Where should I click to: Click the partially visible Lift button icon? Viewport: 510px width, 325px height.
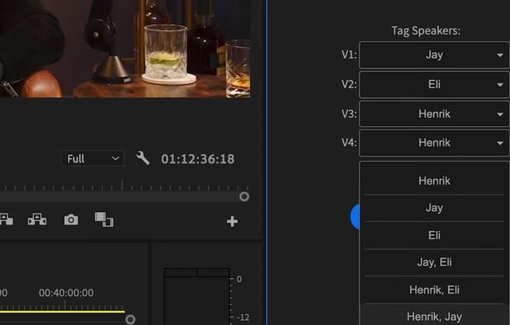pyautogui.click(x=6, y=219)
